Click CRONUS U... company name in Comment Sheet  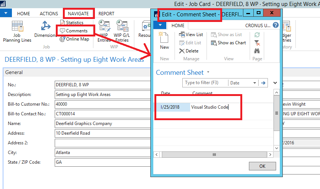click(x=257, y=26)
